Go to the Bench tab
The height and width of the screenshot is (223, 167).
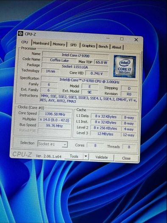point(103,46)
